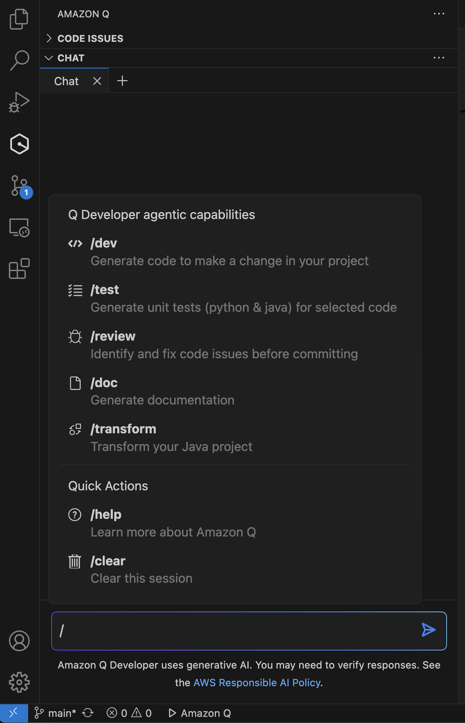Open the Extensions view
Screen dimensions: 465x723
[x=19, y=269]
